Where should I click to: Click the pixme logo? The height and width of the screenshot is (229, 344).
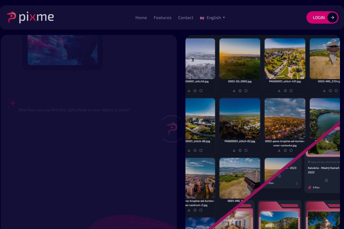click(30, 17)
